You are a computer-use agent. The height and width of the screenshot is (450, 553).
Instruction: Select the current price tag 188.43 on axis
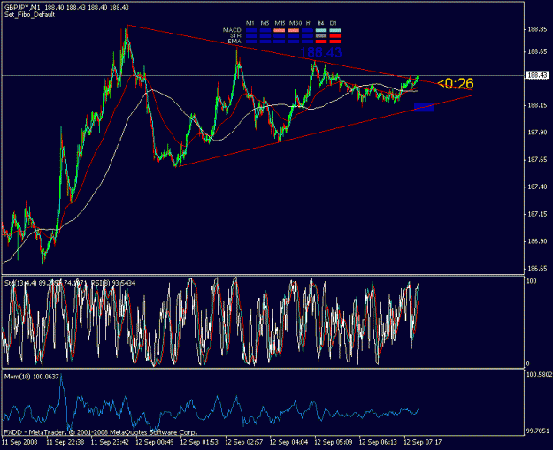537,75
